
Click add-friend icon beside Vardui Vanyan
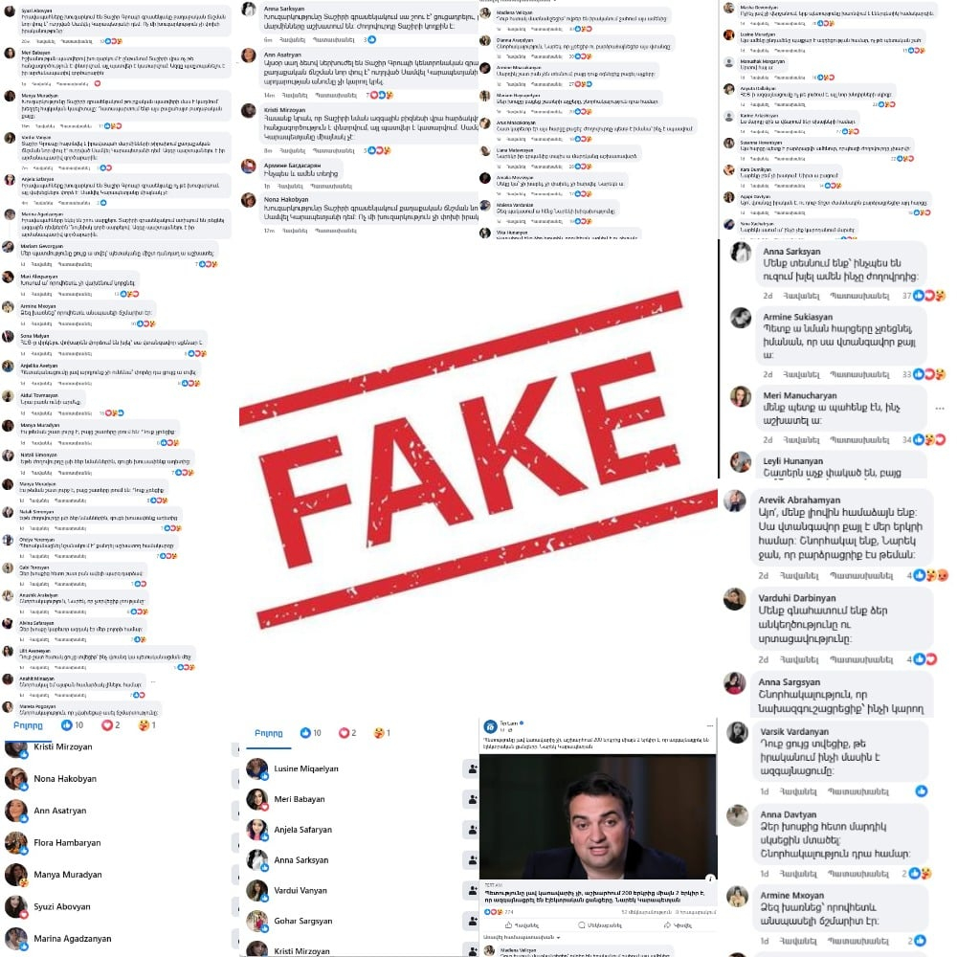(x=471, y=890)
